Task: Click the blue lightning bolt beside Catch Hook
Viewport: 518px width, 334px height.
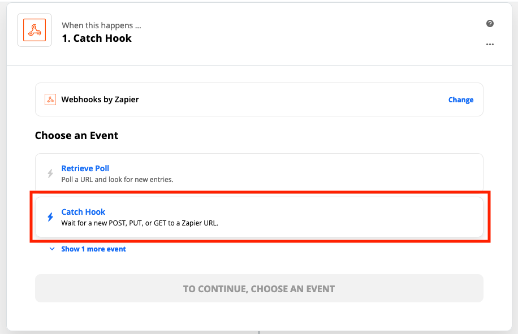Action: tap(50, 217)
